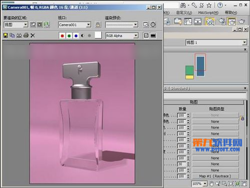Click the binoculars search icon
The width and height of the screenshot is (250, 188).
(183, 5)
